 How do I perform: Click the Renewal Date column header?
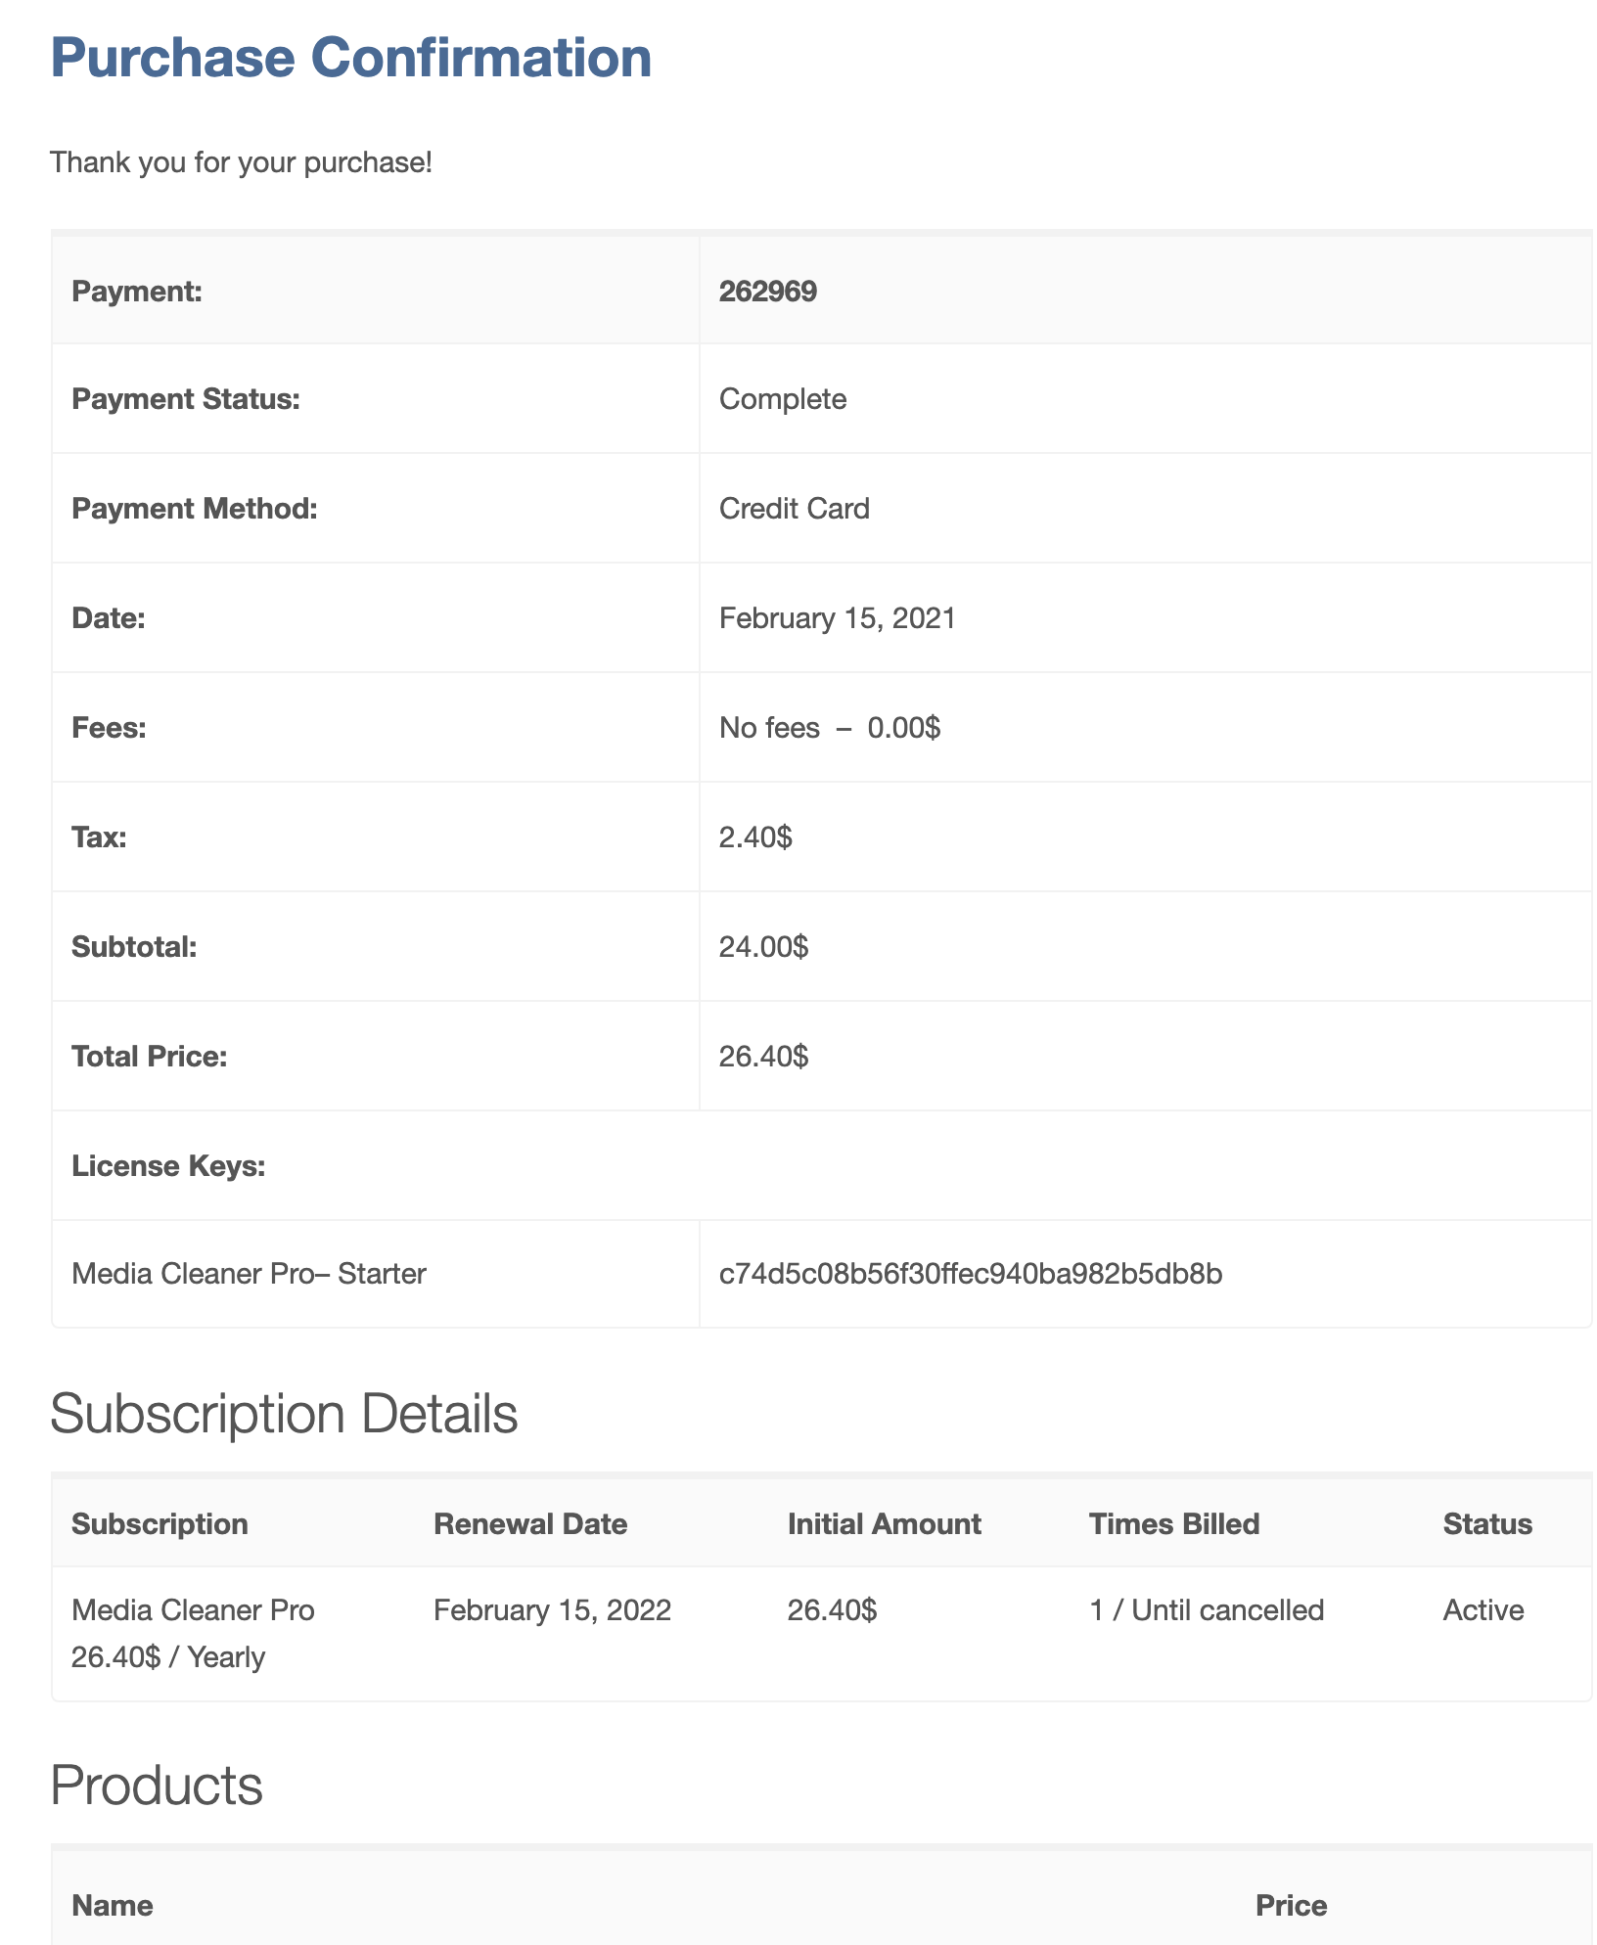coord(530,1524)
